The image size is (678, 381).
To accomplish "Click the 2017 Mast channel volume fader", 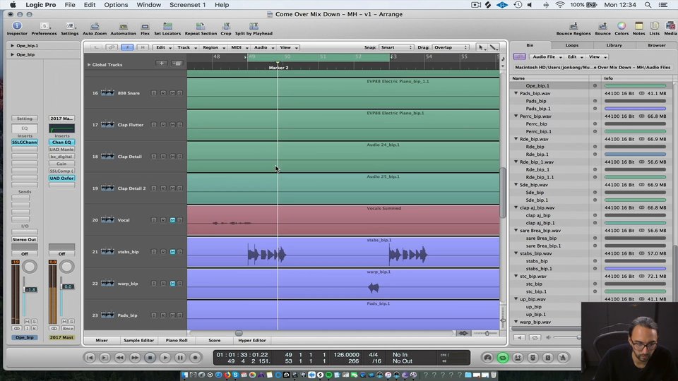I will (68, 286).
